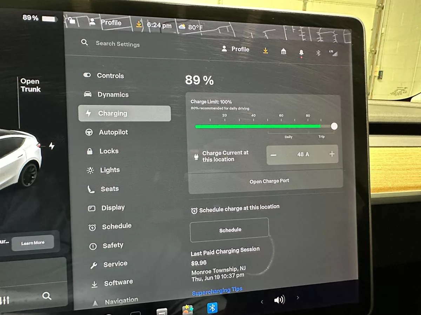The image size is (421, 315).
Task: Tap the download icon next to Software
Action: (x=94, y=285)
